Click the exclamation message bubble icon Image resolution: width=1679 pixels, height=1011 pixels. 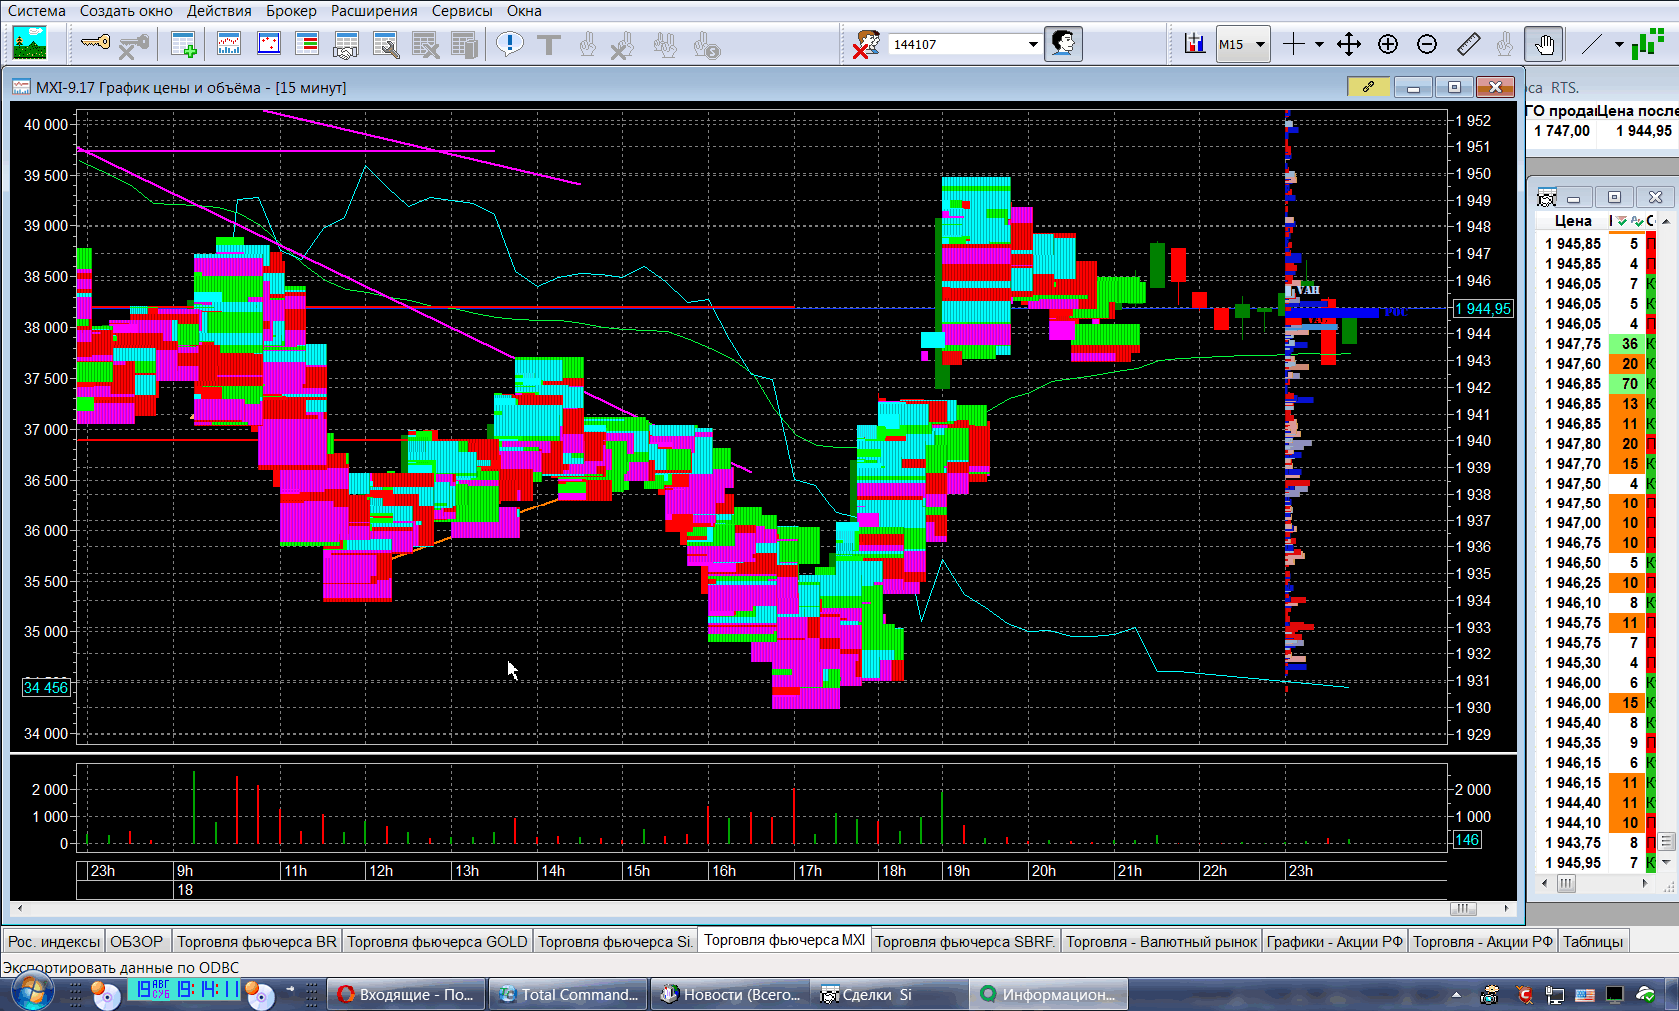(510, 44)
